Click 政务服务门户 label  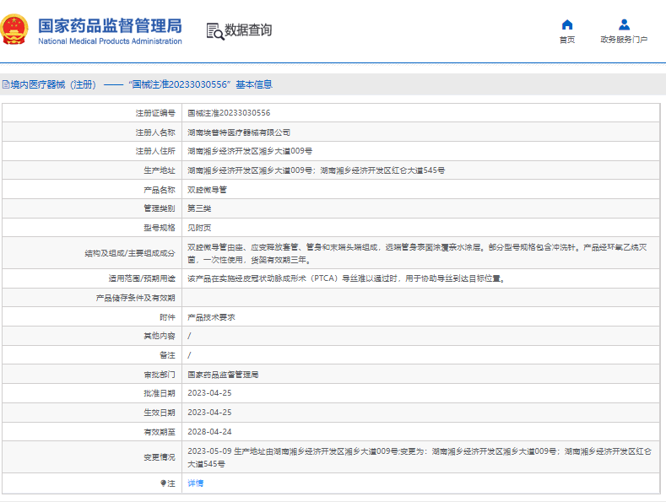(624, 40)
